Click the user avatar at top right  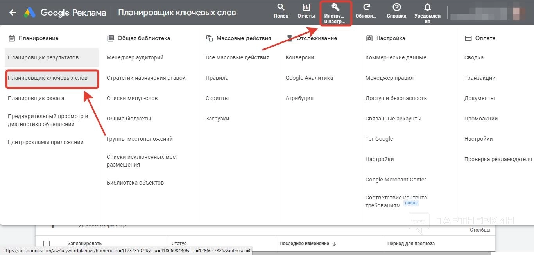pyautogui.click(x=519, y=14)
